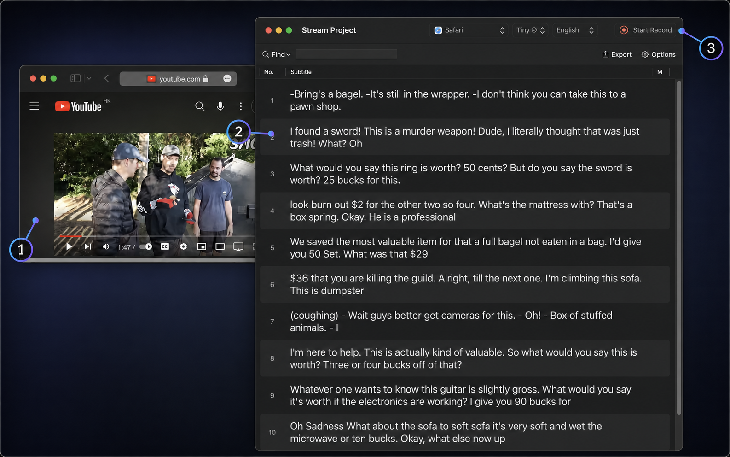The height and width of the screenshot is (457, 730).
Task: Expand the Find options chevron
Action: (288, 54)
